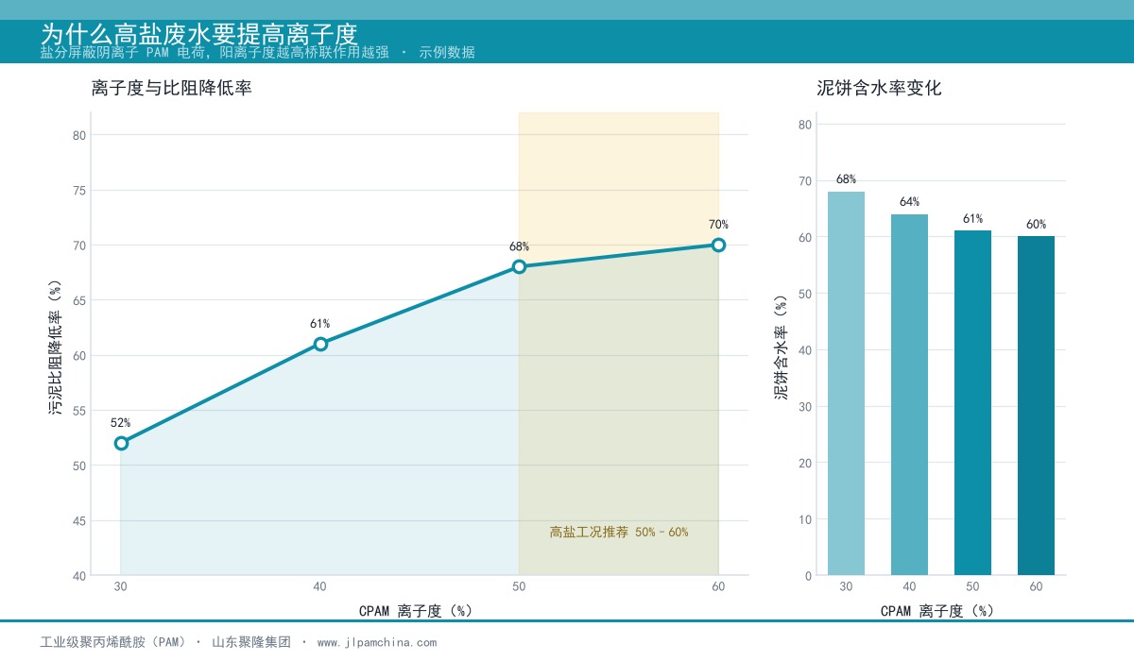Click the 61% label above third bar
This screenshot has height=661, width=1134.
tap(972, 219)
